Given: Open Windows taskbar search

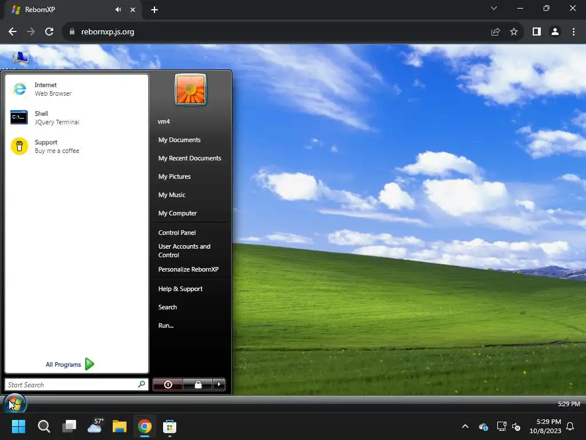Looking at the screenshot, I should tap(43, 426).
